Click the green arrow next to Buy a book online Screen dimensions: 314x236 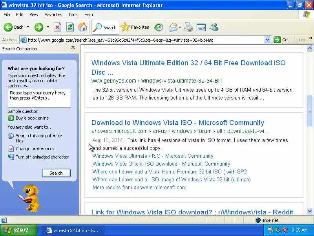click(x=11, y=118)
